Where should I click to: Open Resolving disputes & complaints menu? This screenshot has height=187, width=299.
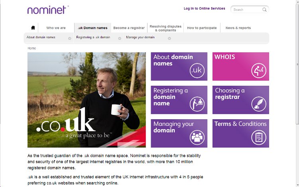click(x=165, y=28)
